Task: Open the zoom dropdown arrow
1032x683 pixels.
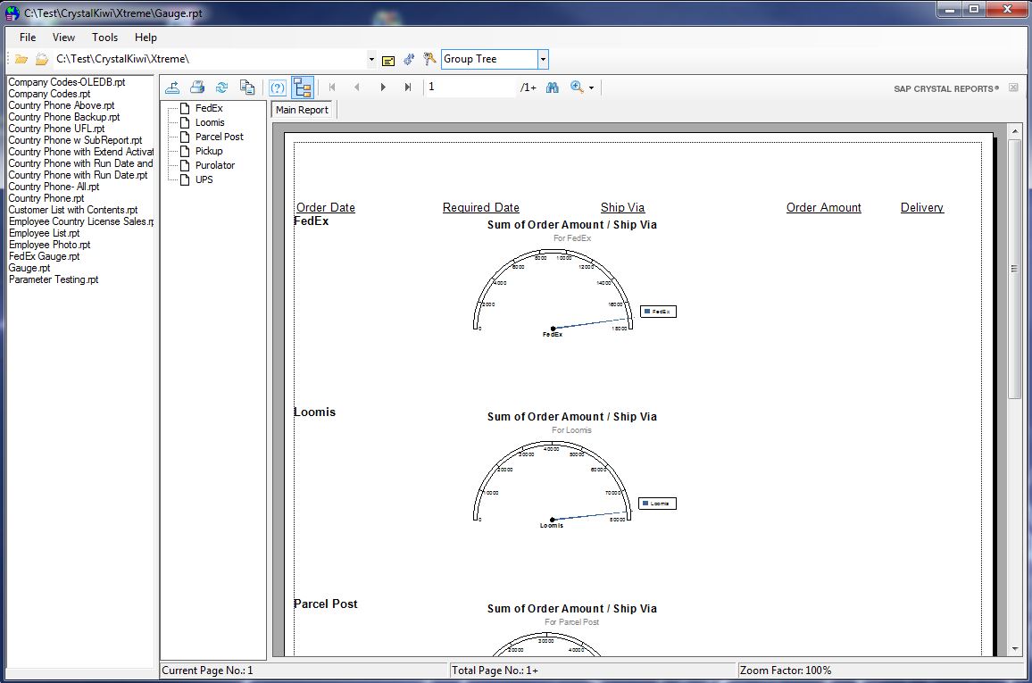Action: pos(591,87)
